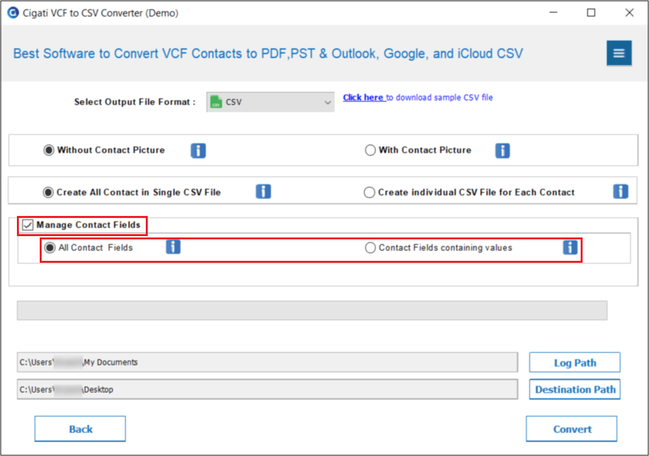The width and height of the screenshot is (649, 456).
Task: Click the My Documents log path field
Action: [268, 362]
